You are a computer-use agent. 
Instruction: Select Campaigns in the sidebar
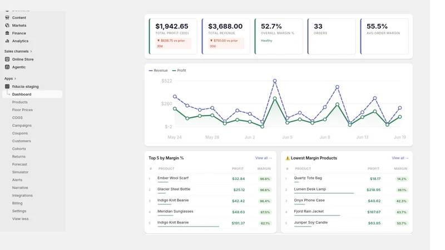[x=22, y=126]
